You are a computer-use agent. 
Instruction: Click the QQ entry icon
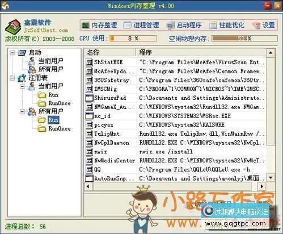(x=89, y=169)
